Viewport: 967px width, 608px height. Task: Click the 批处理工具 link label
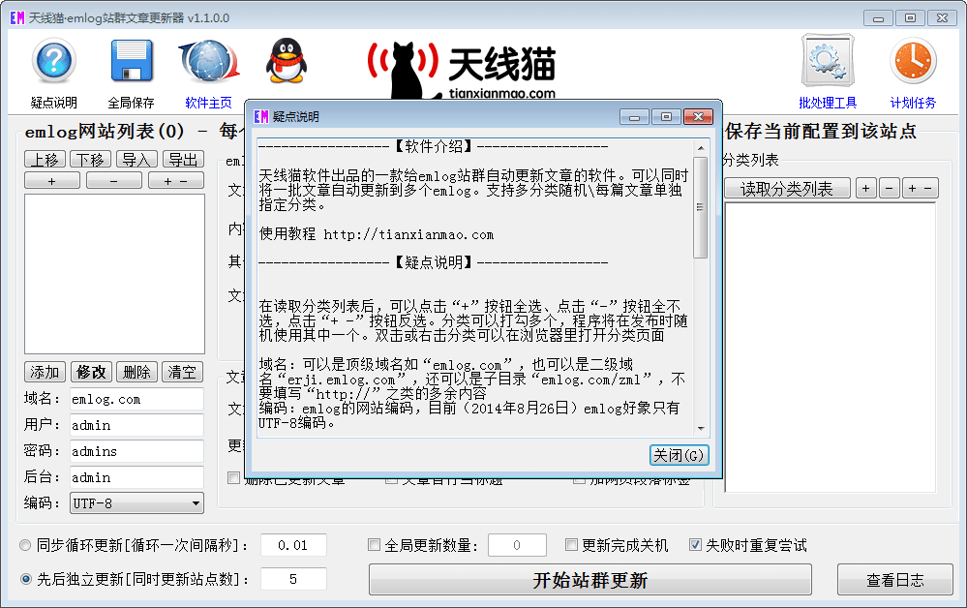[828, 103]
